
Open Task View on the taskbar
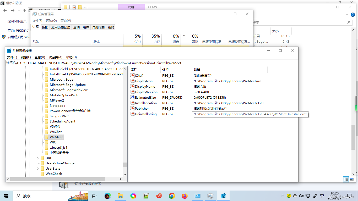(94, 196)
